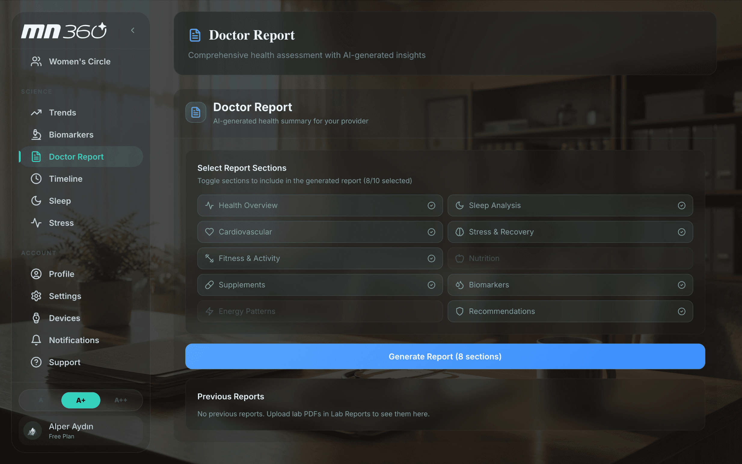
Task: Deselect the Supplements report section
Action: 431,285
